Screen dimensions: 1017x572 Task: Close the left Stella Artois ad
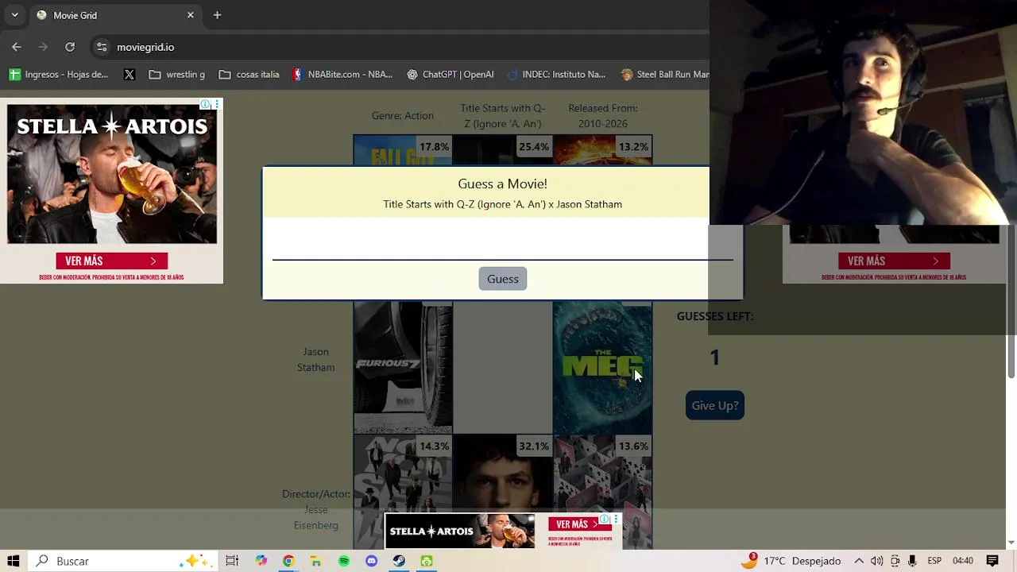[217, 104]
